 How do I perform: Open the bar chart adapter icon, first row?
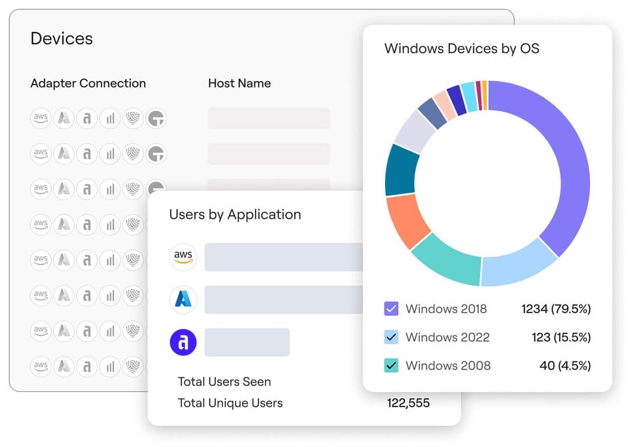(x=111, y=117)
